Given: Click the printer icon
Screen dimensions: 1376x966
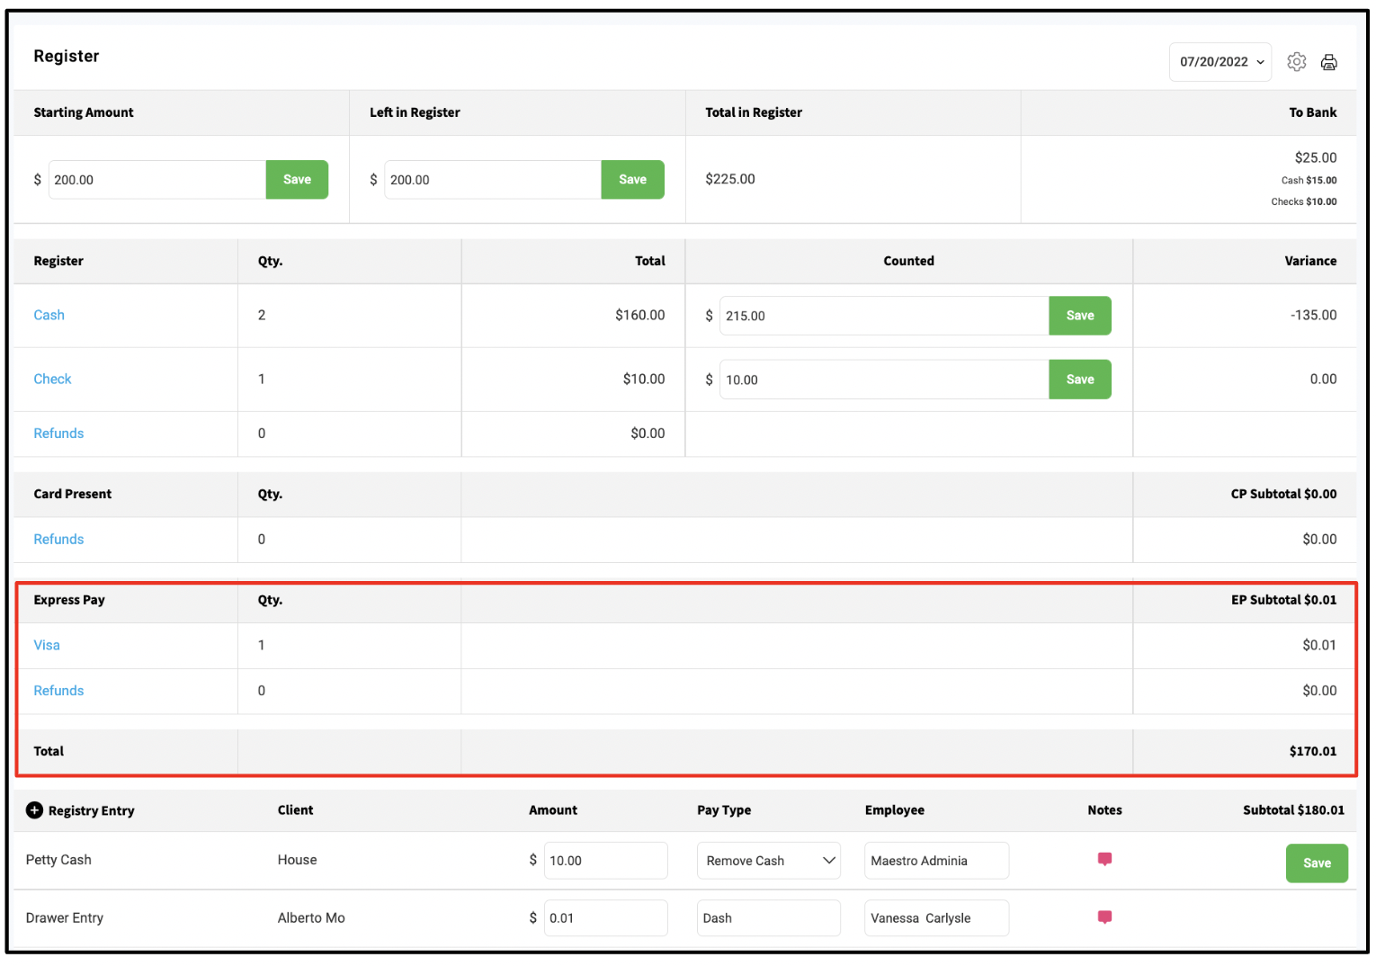Looking at the screenshot, I should click(x=1328, y=62).
